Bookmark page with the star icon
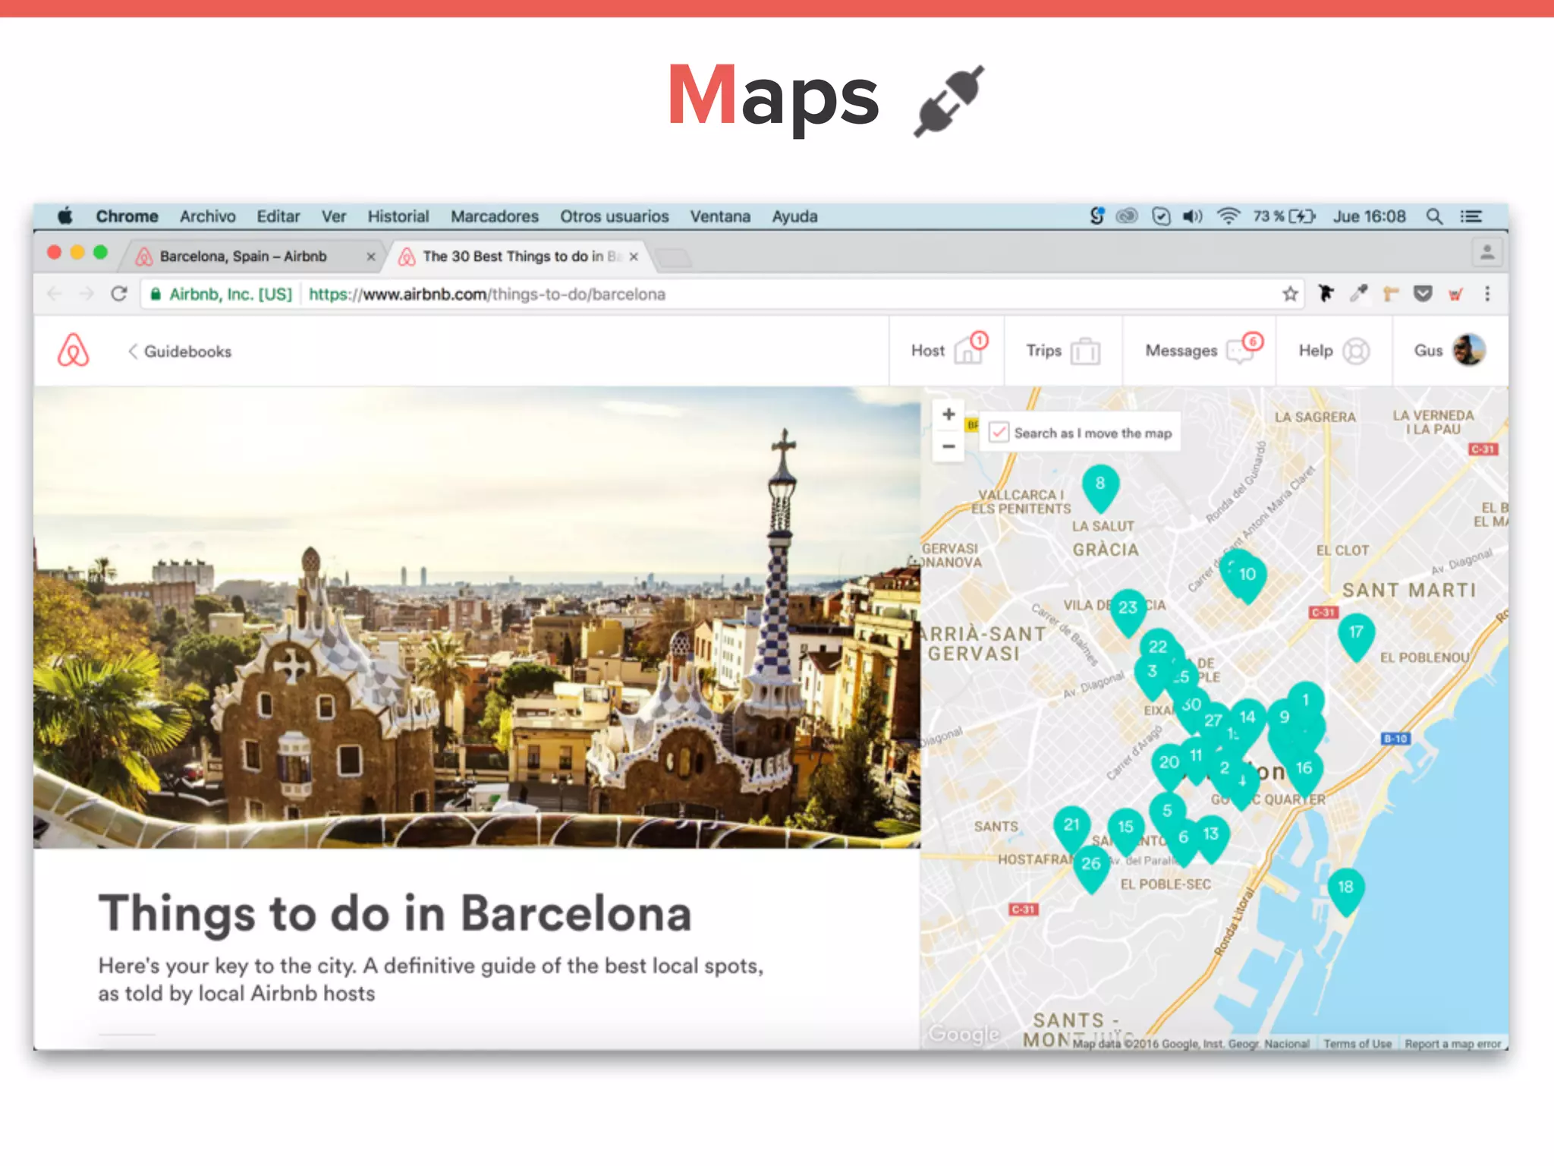The image size is (1554, 1166). [x=1290, y=294]
